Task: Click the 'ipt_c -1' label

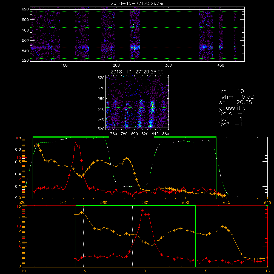Action: coord(232,113)
